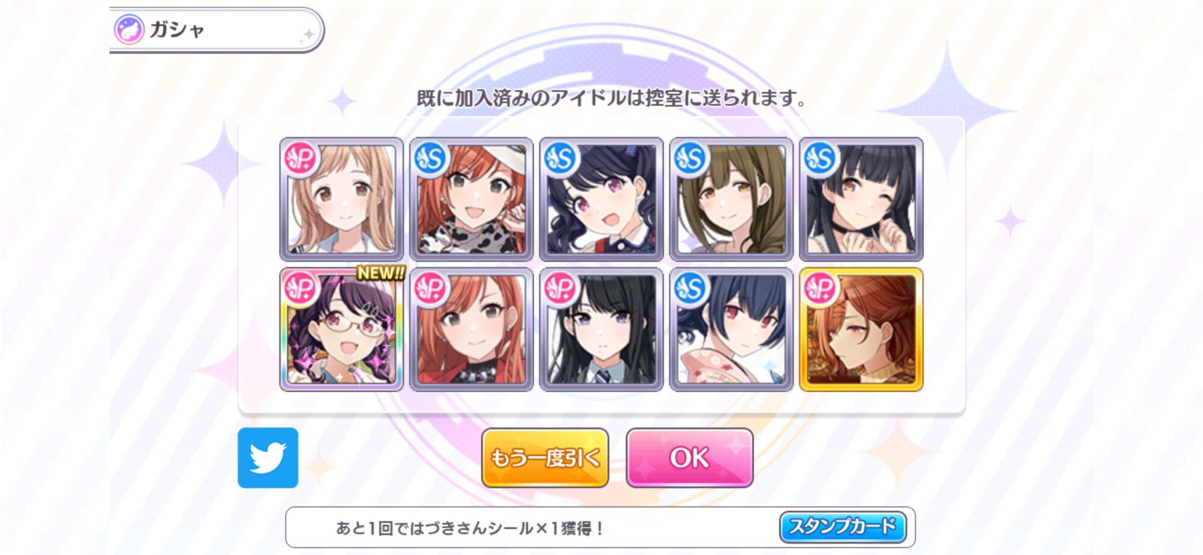
Task: Tap もう一度引く to draw again
Action: click(x=545, y=458)
